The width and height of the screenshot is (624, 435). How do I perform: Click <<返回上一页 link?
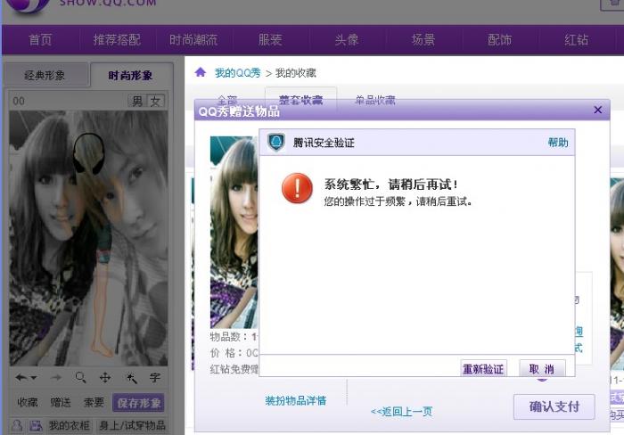tap(401, 412)
